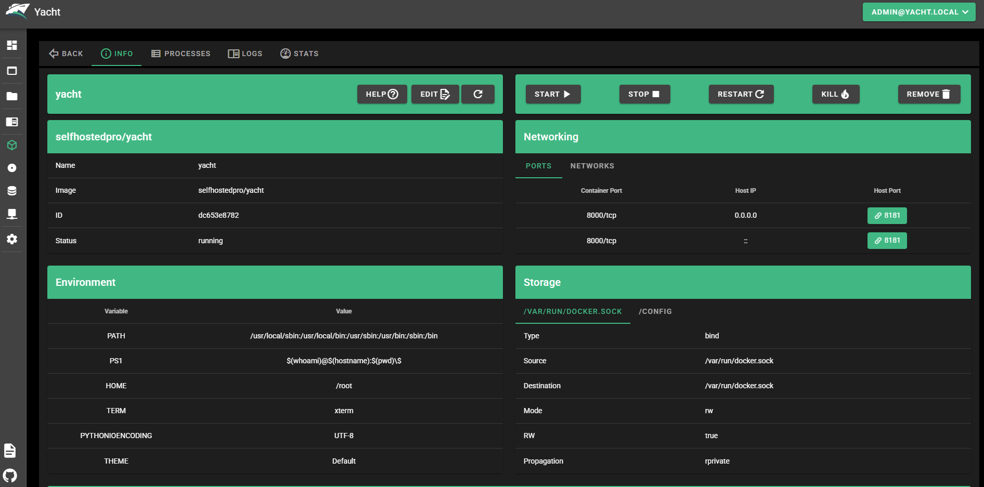This screenshot has height=487, width=984.
Task: Click the PATH variable value
Action: coord(344,336)
